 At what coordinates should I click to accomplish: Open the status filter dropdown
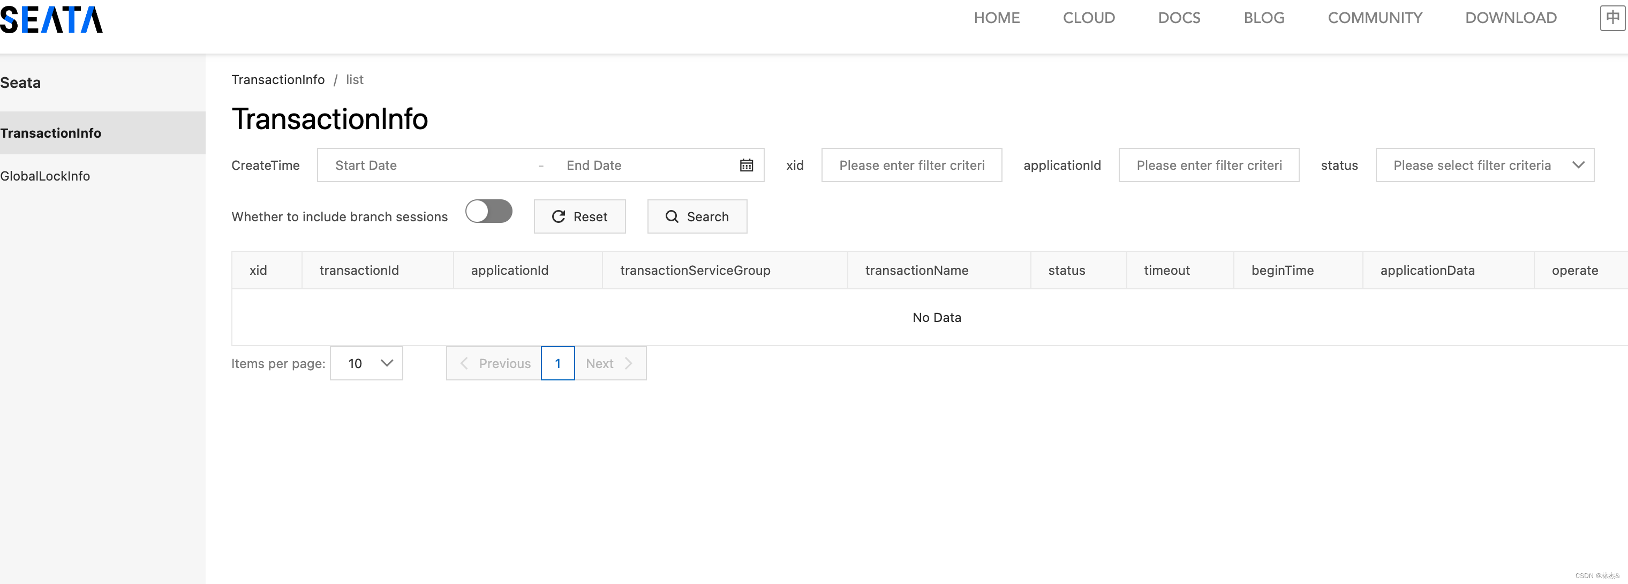coord(1484,165)
